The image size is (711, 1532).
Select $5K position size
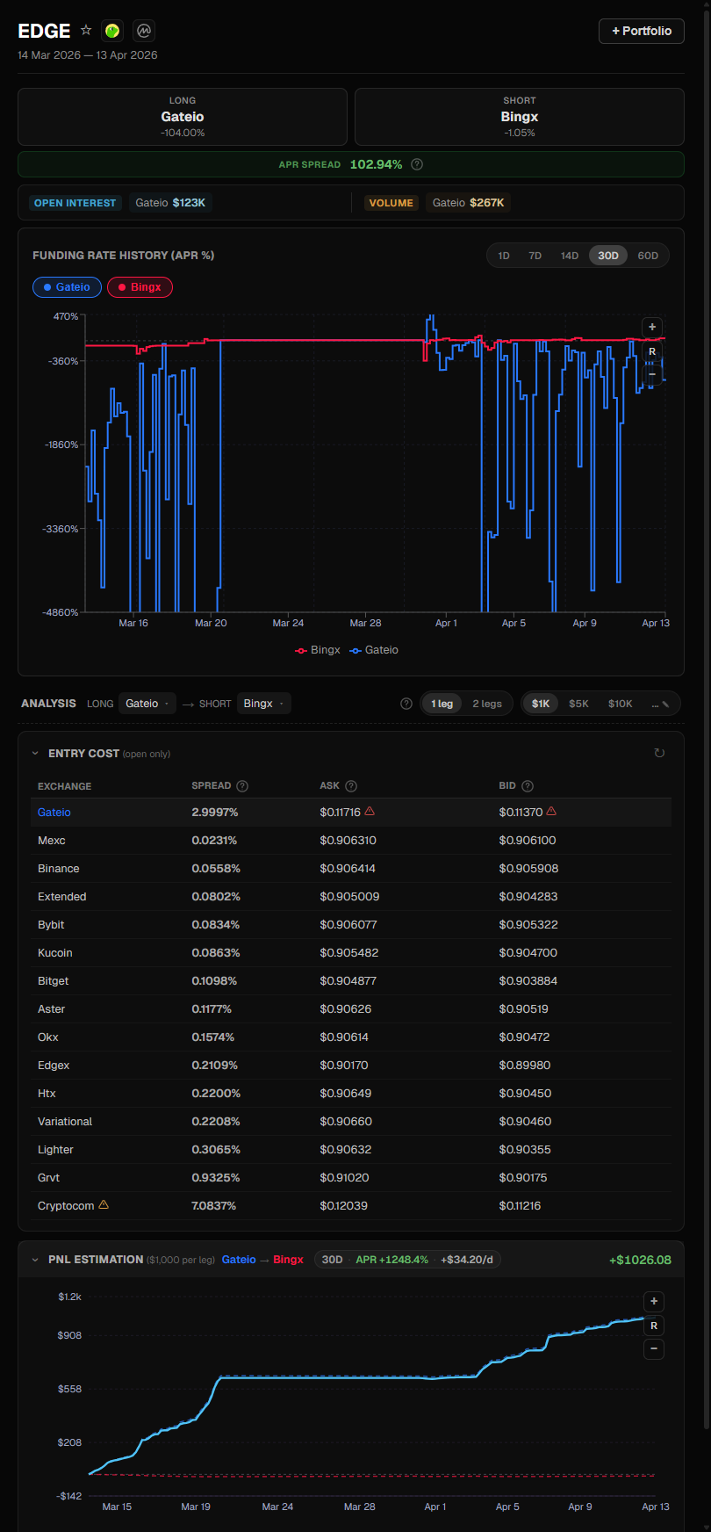coord(578,704)
